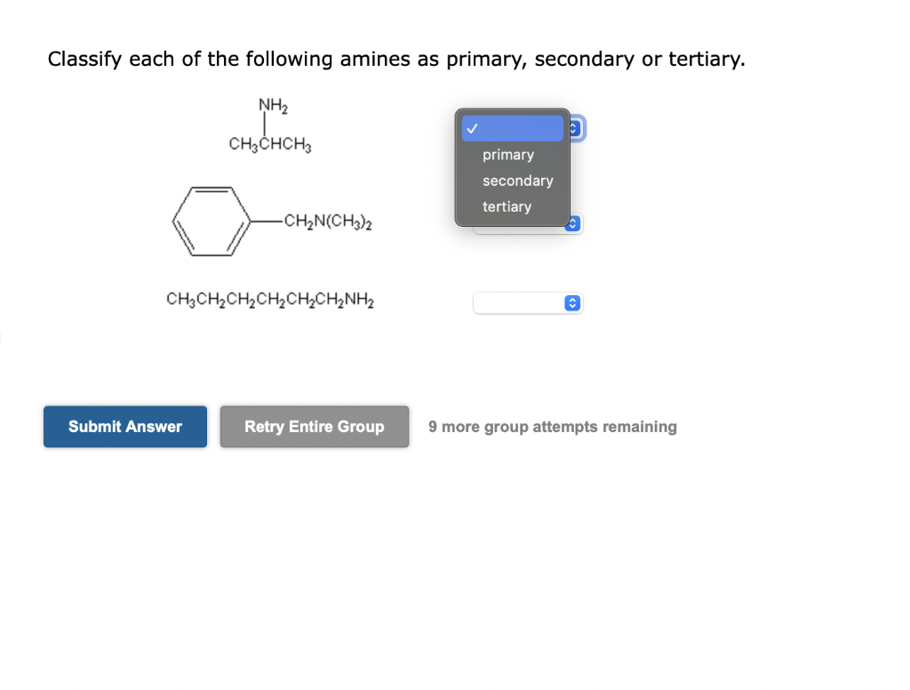
Task: Click the arrows icon for the benzyl amine answer
Action: [573, 223]
